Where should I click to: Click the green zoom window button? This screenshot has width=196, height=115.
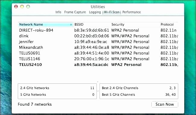click(28, 7)
